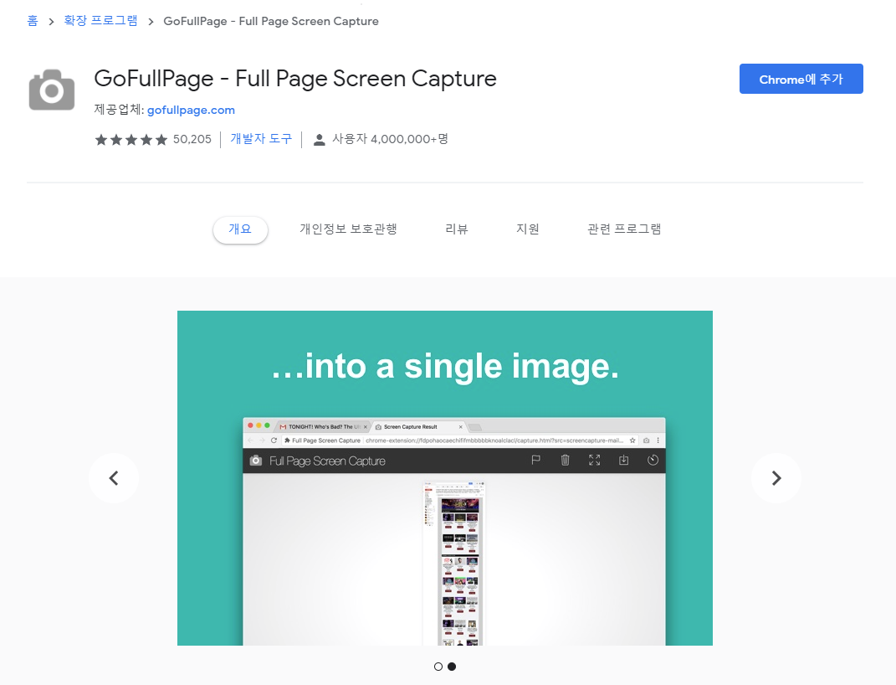
Task: Open gofullpage.com provider link
Action: click(x=191, y=110)
